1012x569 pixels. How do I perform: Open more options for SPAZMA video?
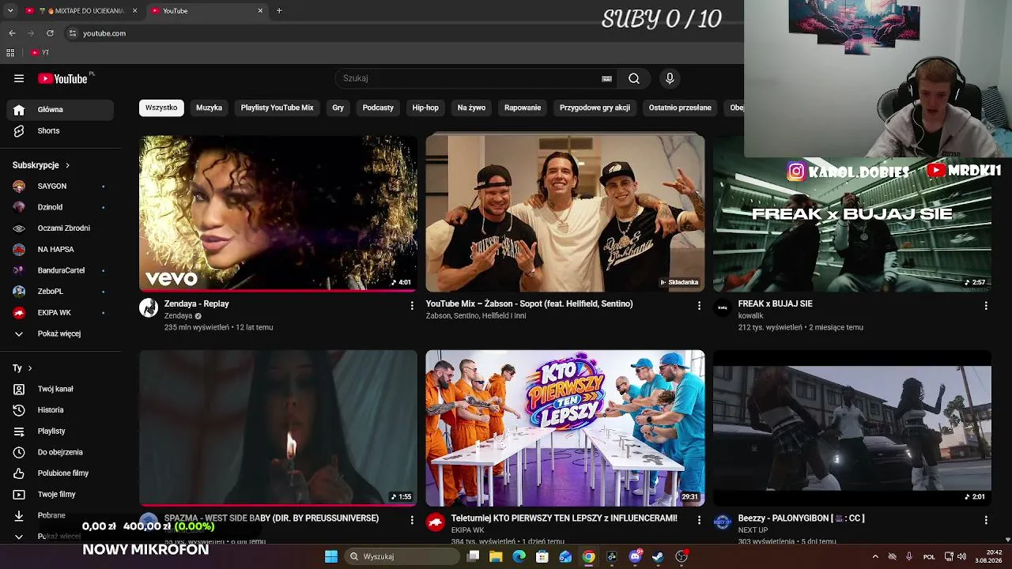(x=412, y=520)
